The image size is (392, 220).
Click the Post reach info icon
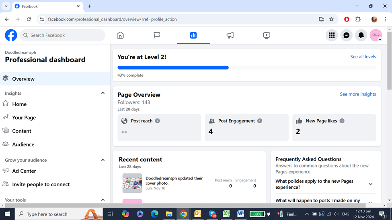tap(157, 121)
